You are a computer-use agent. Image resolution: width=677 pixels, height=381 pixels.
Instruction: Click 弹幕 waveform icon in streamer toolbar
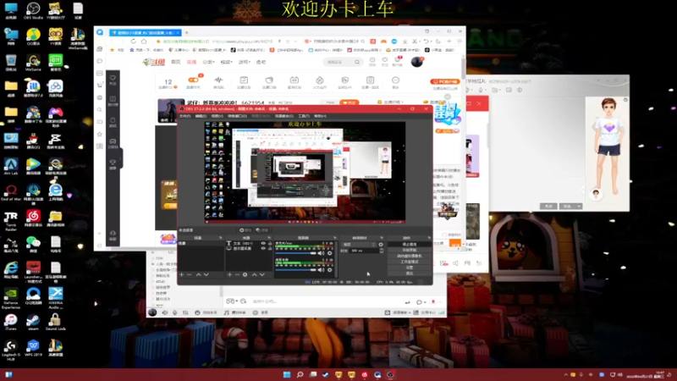(x=218, y=80)
